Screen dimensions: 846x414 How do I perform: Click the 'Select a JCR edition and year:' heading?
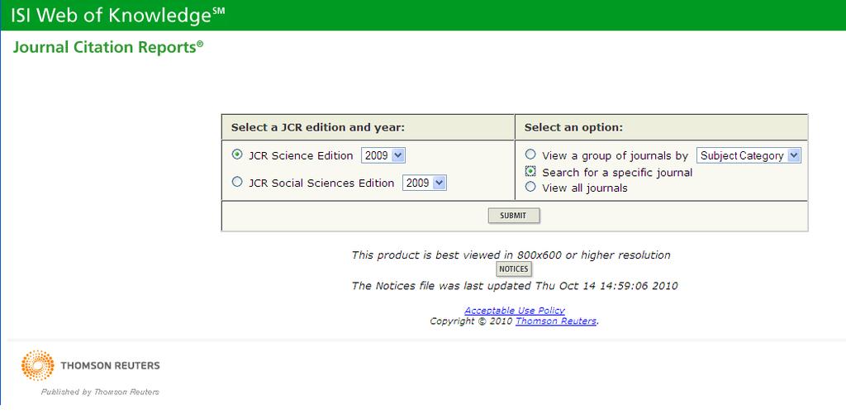coord(318,128)
